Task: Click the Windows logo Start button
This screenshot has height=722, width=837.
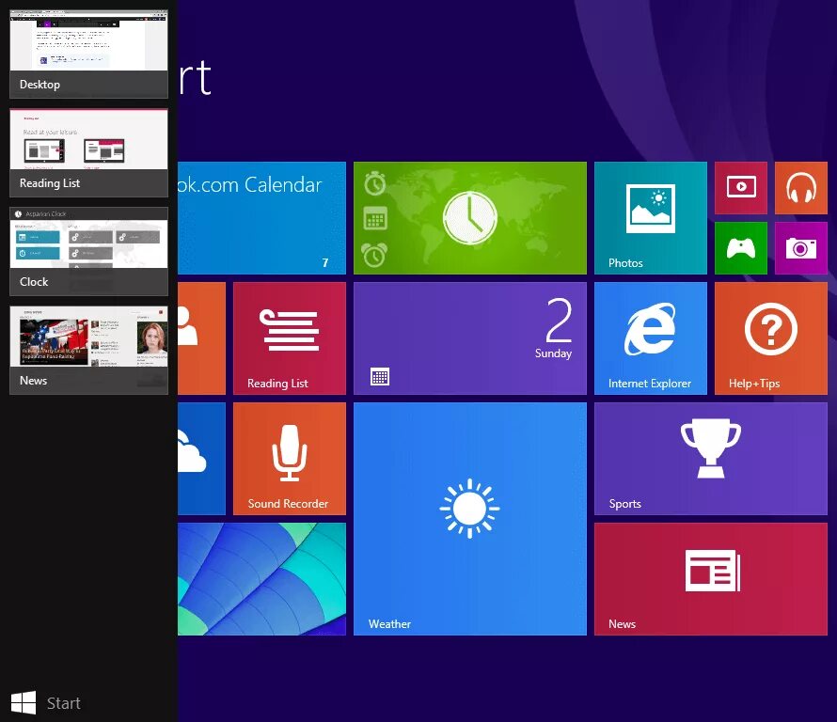Action: (x=24, y=703)
